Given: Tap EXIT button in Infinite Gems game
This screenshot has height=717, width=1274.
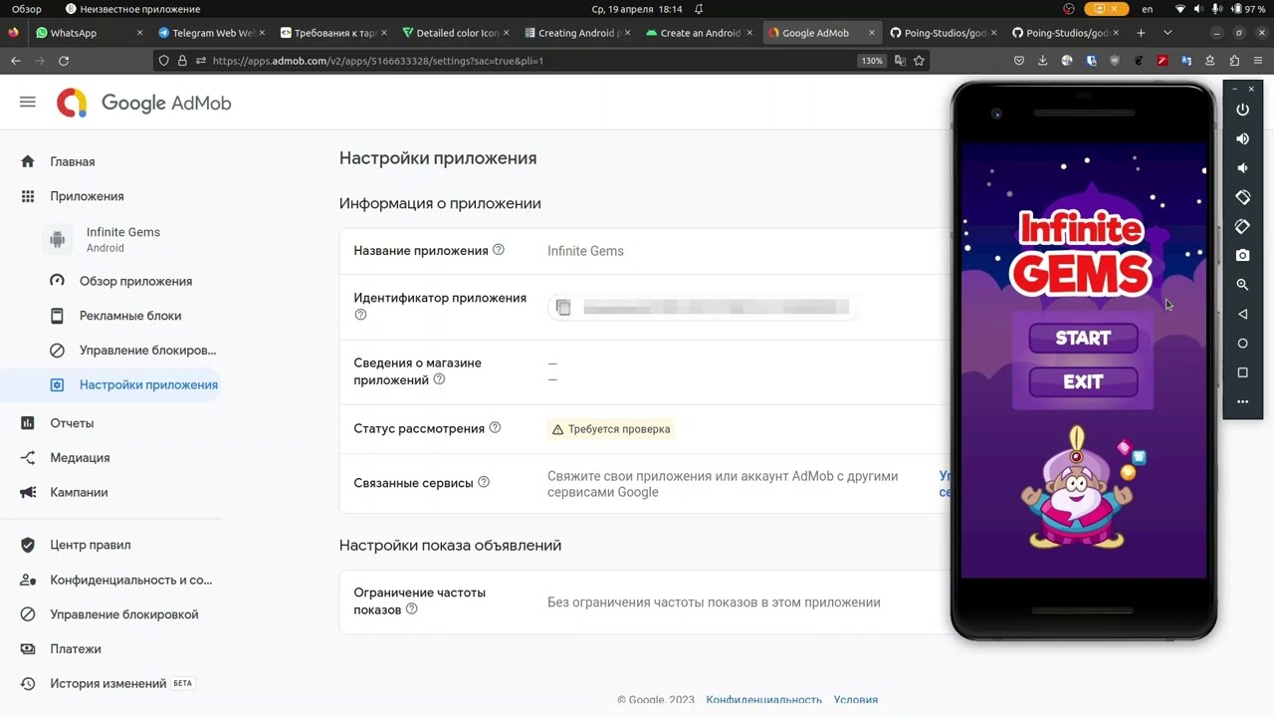Looking at the screenshot, I should [x=1083, y=382].
